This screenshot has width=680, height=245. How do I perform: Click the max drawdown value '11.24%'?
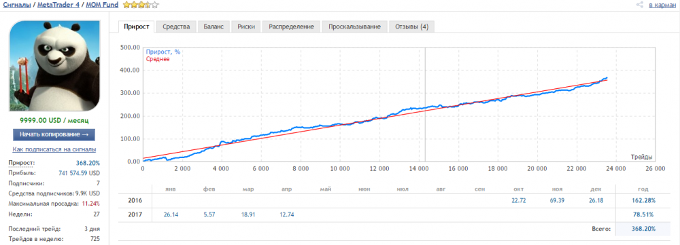(90, 203)
